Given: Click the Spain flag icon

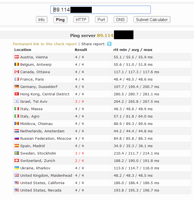Looking at the screenshot, I should [x=16, y=146].
